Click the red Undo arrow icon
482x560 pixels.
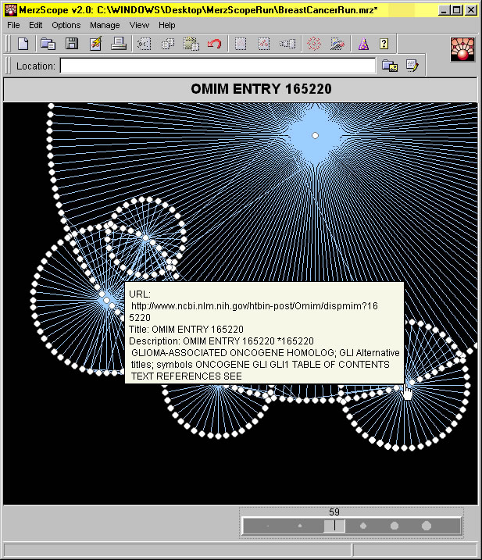point(215,44)
